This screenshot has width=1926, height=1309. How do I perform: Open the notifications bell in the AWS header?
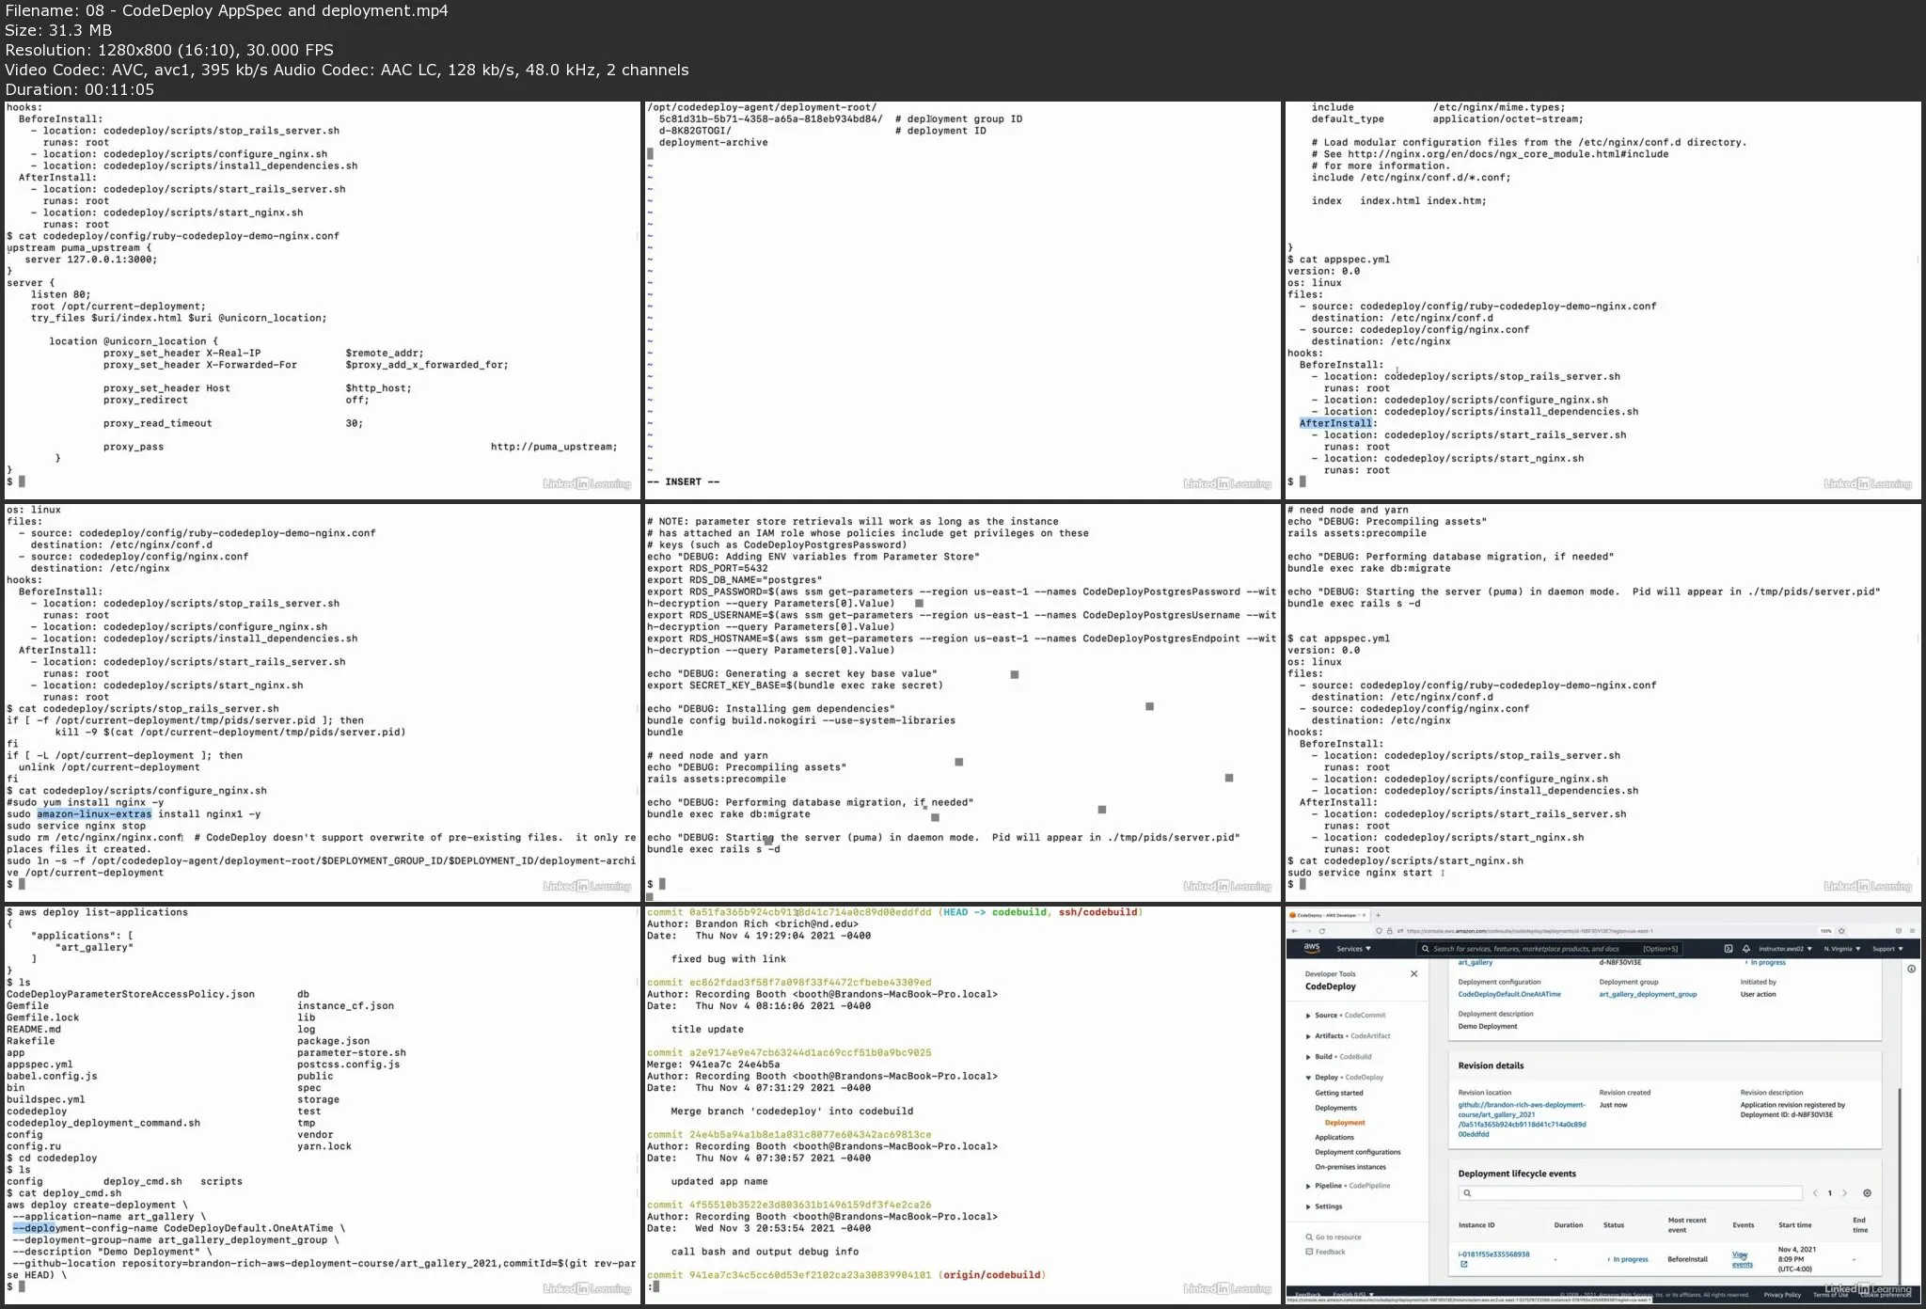pyautogui.click(x=1746, y=949)
